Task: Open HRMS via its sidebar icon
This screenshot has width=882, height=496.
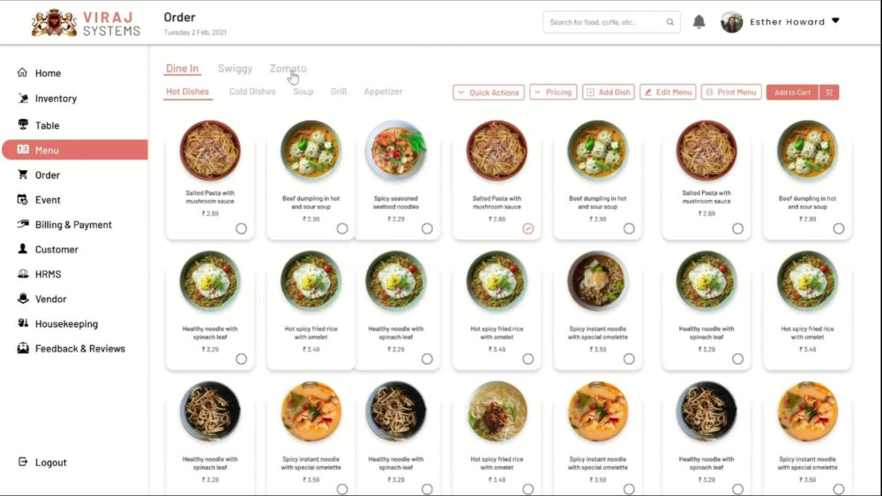Action: click(23, 274)
